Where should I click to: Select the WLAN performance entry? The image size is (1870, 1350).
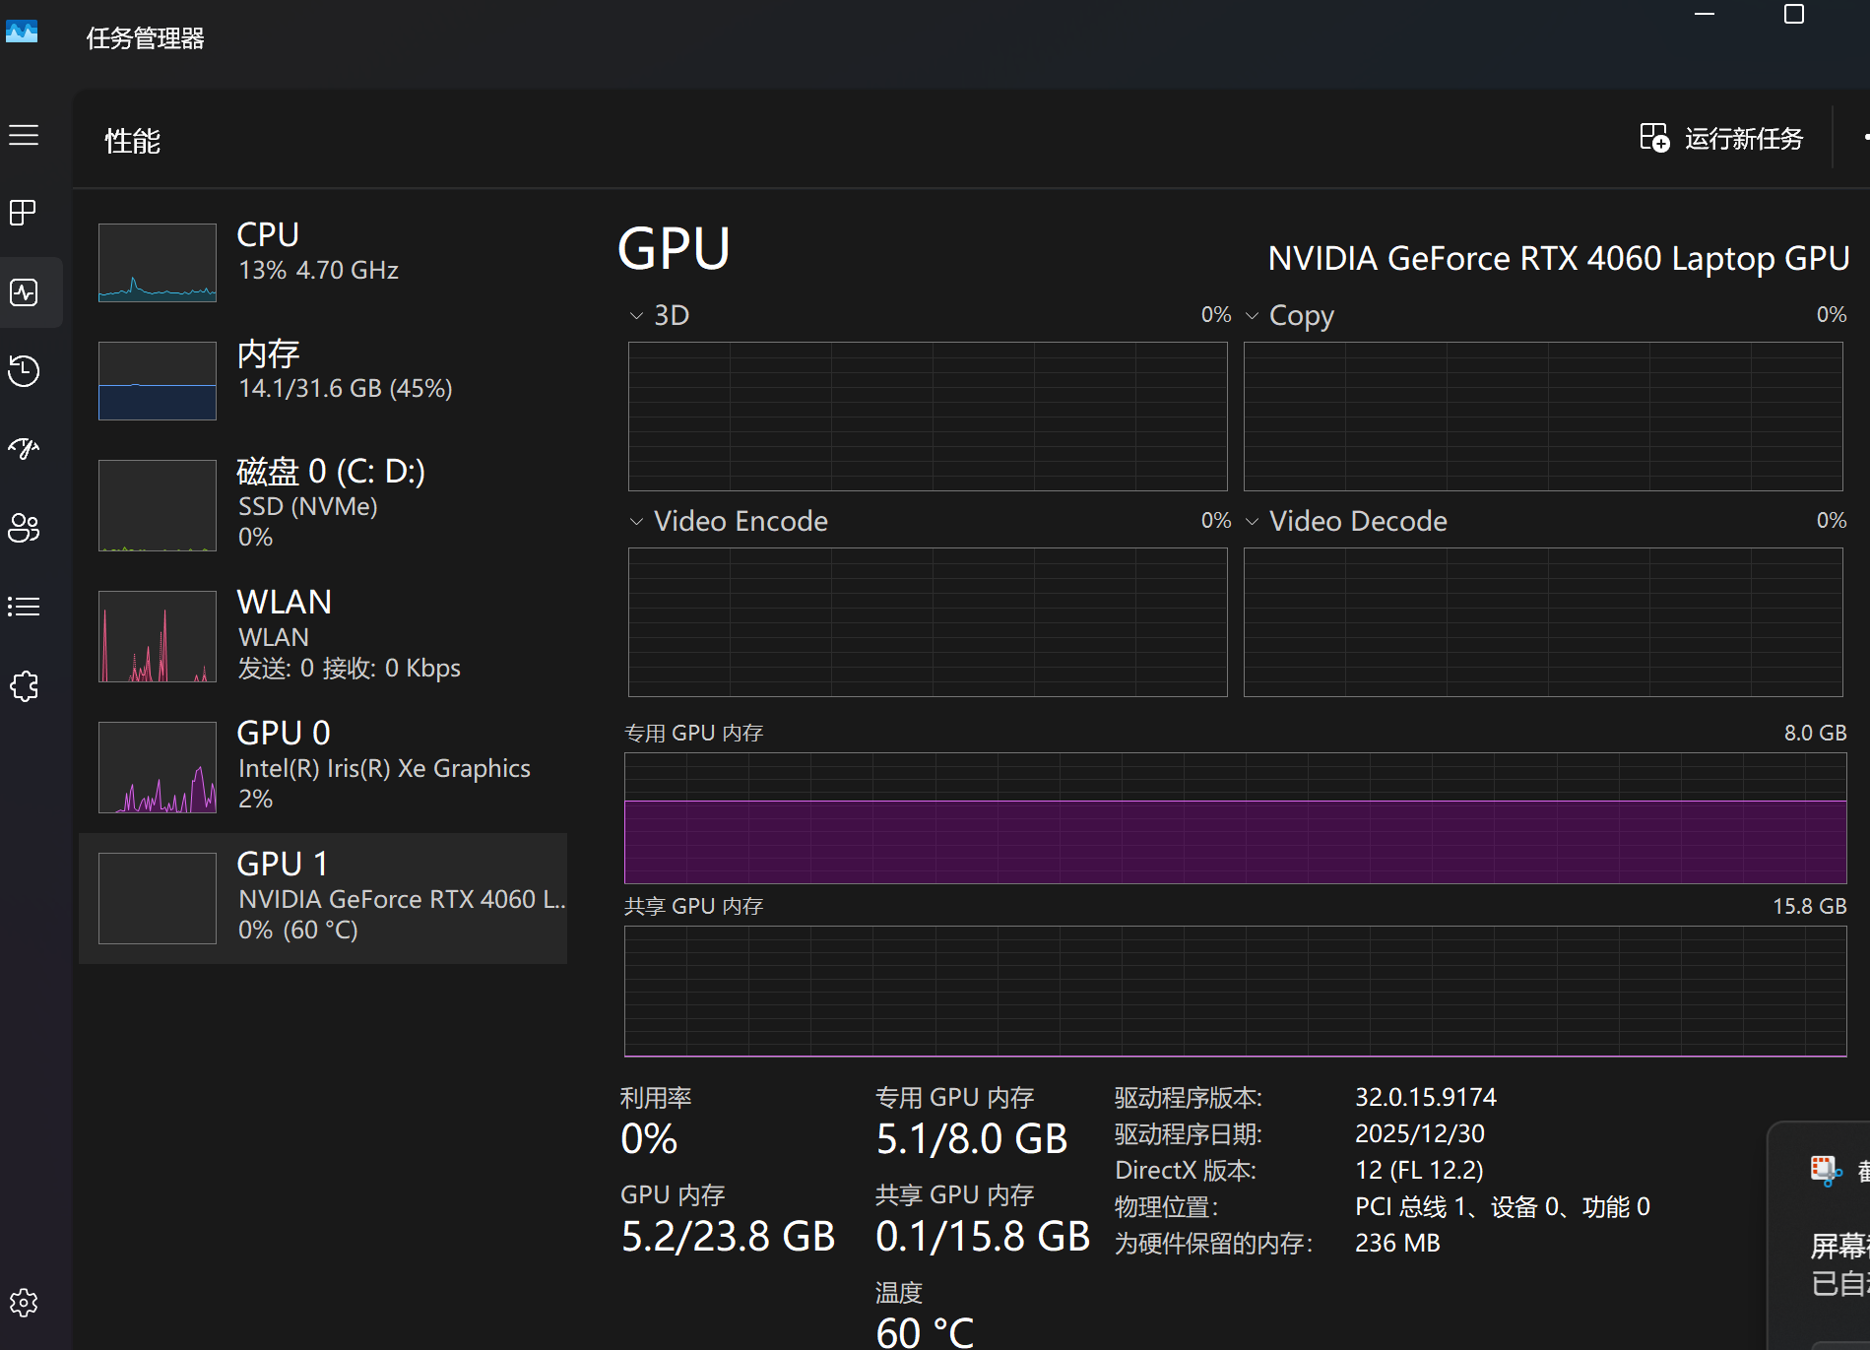coord(323,635)
